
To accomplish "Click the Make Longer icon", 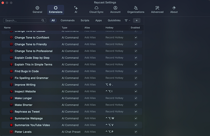I will click(x=12, y=98).
